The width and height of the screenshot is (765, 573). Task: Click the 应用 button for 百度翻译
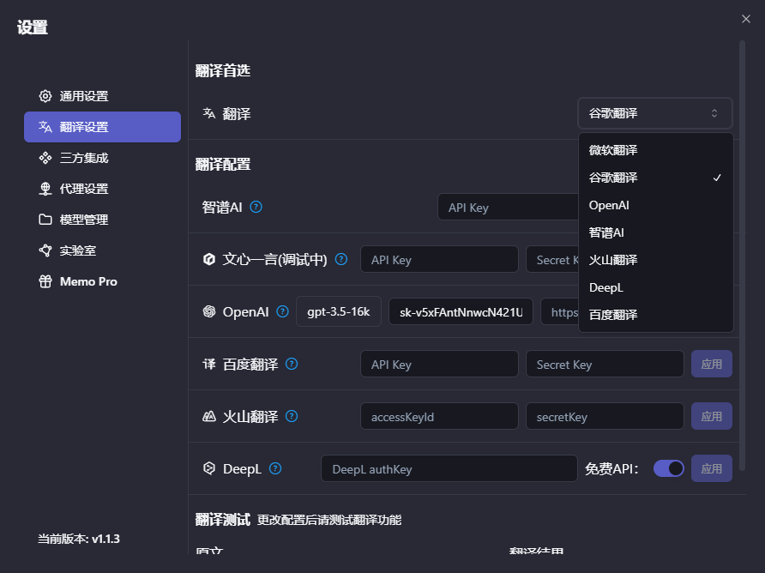712,364
